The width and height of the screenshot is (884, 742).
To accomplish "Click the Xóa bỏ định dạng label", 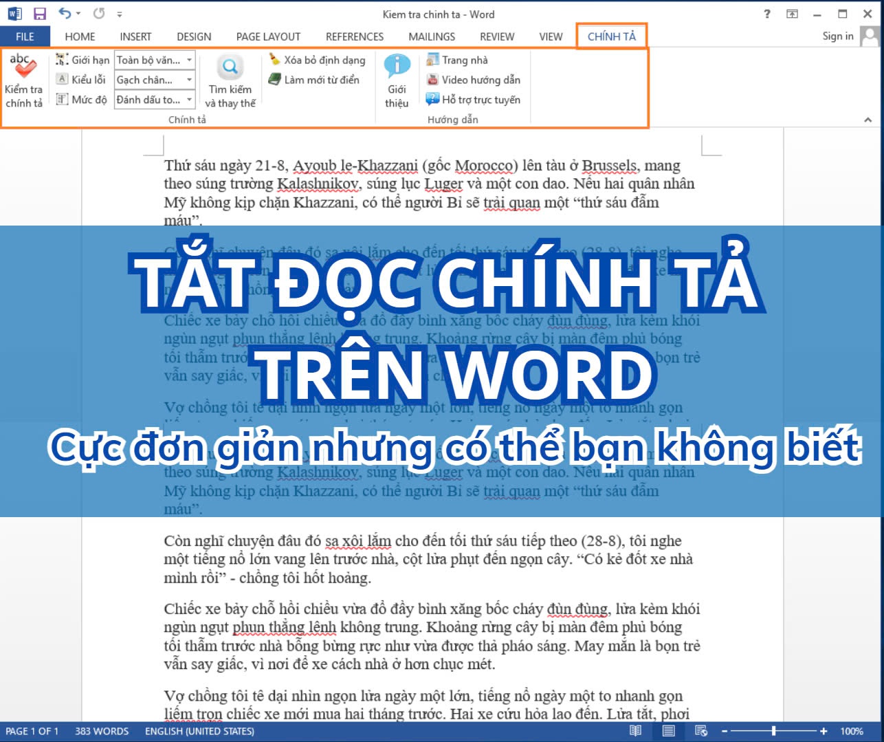I will [x=325, y=60].
